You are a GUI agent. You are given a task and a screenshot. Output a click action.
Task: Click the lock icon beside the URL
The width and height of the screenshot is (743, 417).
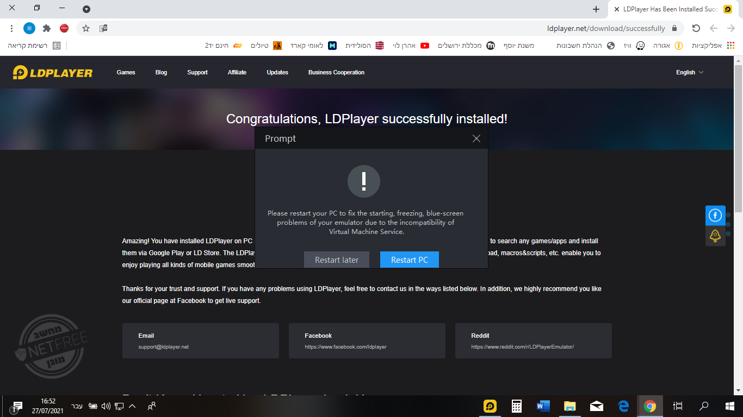pyautogui.click(x=674, y=28)
